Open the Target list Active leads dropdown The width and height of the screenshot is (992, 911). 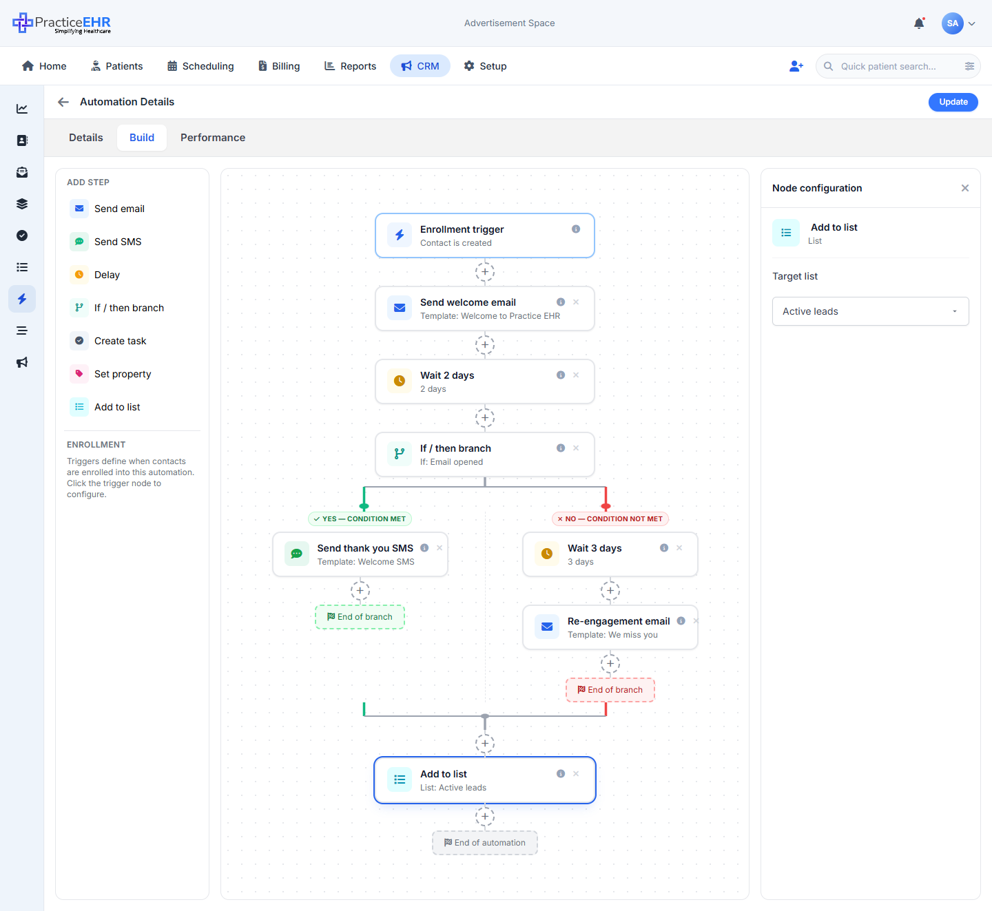pos(871,311)
